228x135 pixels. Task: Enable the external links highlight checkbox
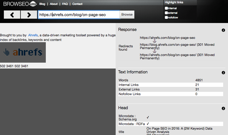click(166, 13)
